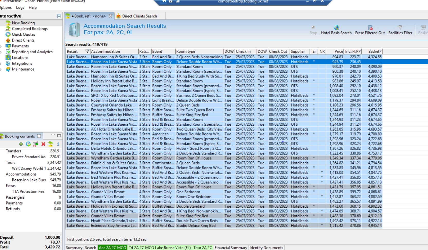The height and width of the screenshot is (250, 428).
Task: Close the Book. ref. none tab
Action: click(x=110, y=16)
